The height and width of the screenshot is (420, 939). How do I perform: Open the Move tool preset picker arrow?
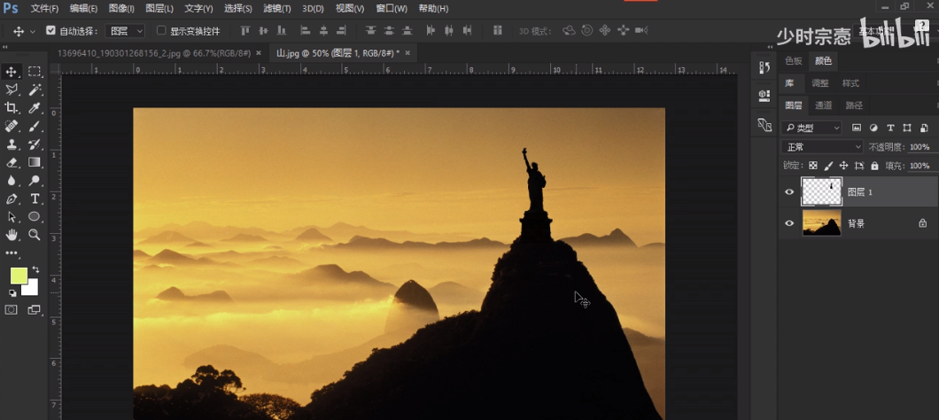[33, 31]
